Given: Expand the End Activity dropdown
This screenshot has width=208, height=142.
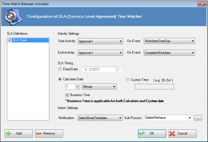Looking at the screenshot, I should pos(120,53).
